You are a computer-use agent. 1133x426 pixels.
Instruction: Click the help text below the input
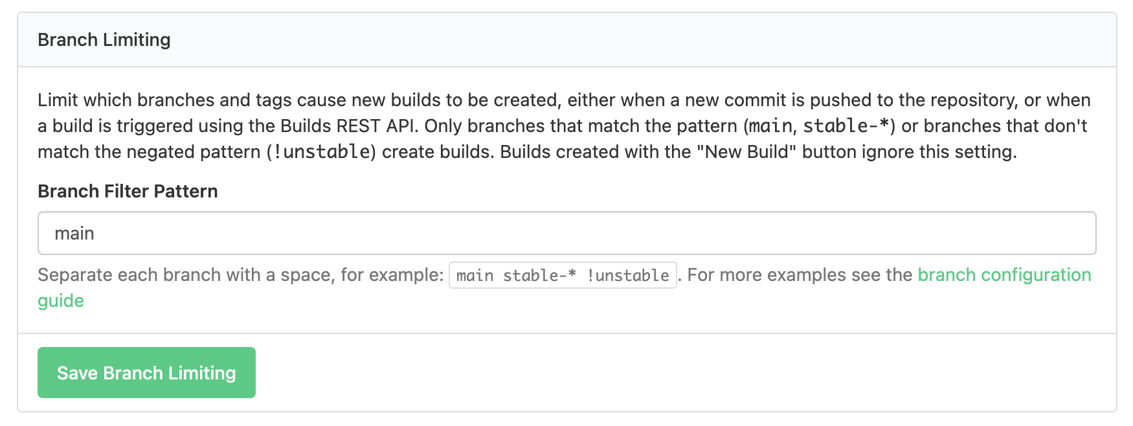[x=240, y=275]
